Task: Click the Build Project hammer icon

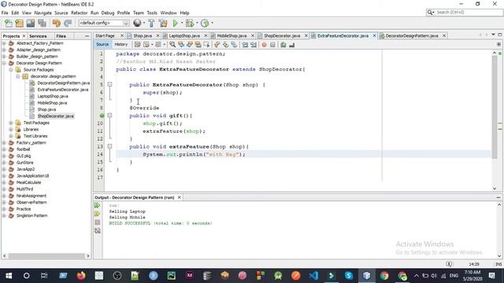Action: [151, 23]
